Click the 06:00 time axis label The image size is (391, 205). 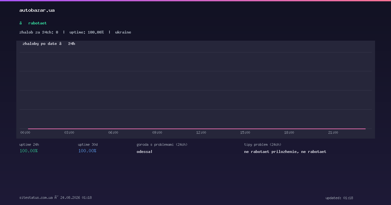113,132
